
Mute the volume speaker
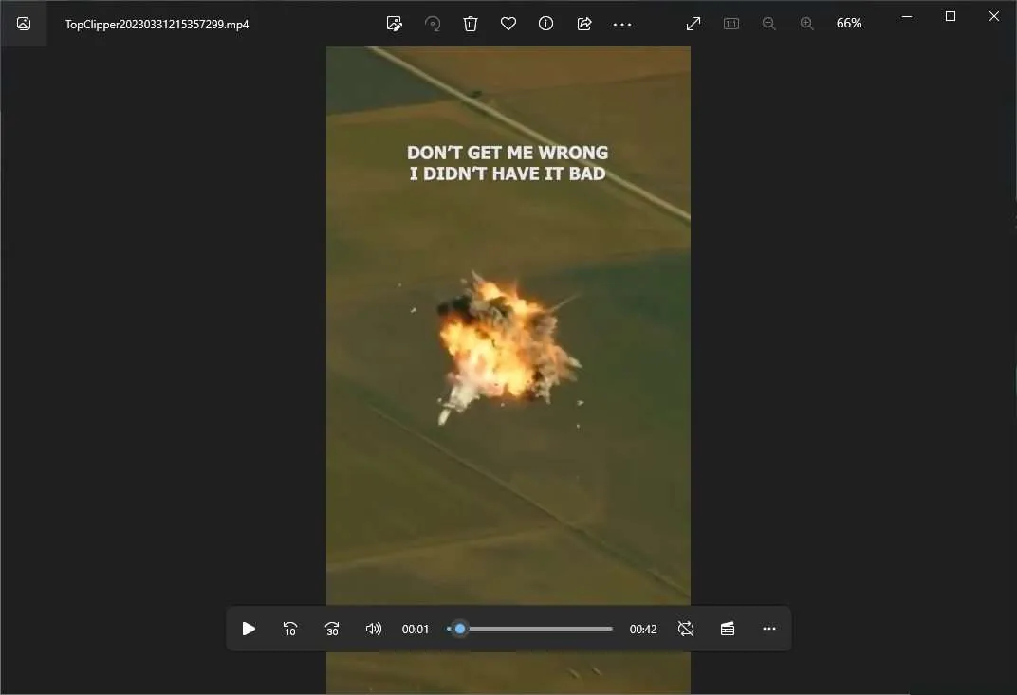point(374,629)
